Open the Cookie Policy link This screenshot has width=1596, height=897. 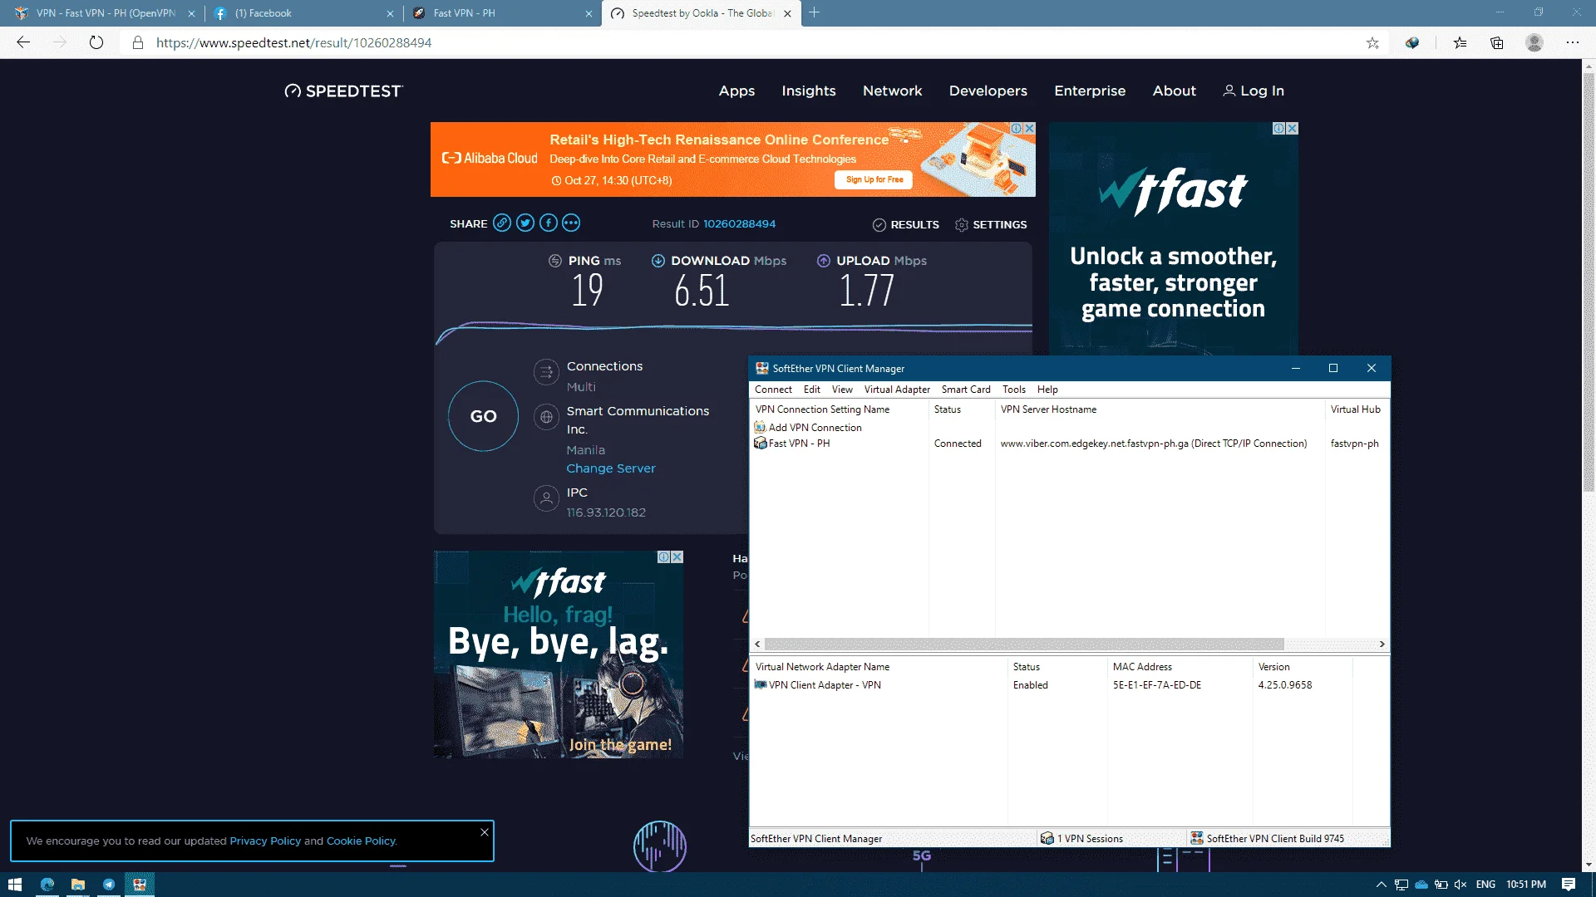pos(361,841)
